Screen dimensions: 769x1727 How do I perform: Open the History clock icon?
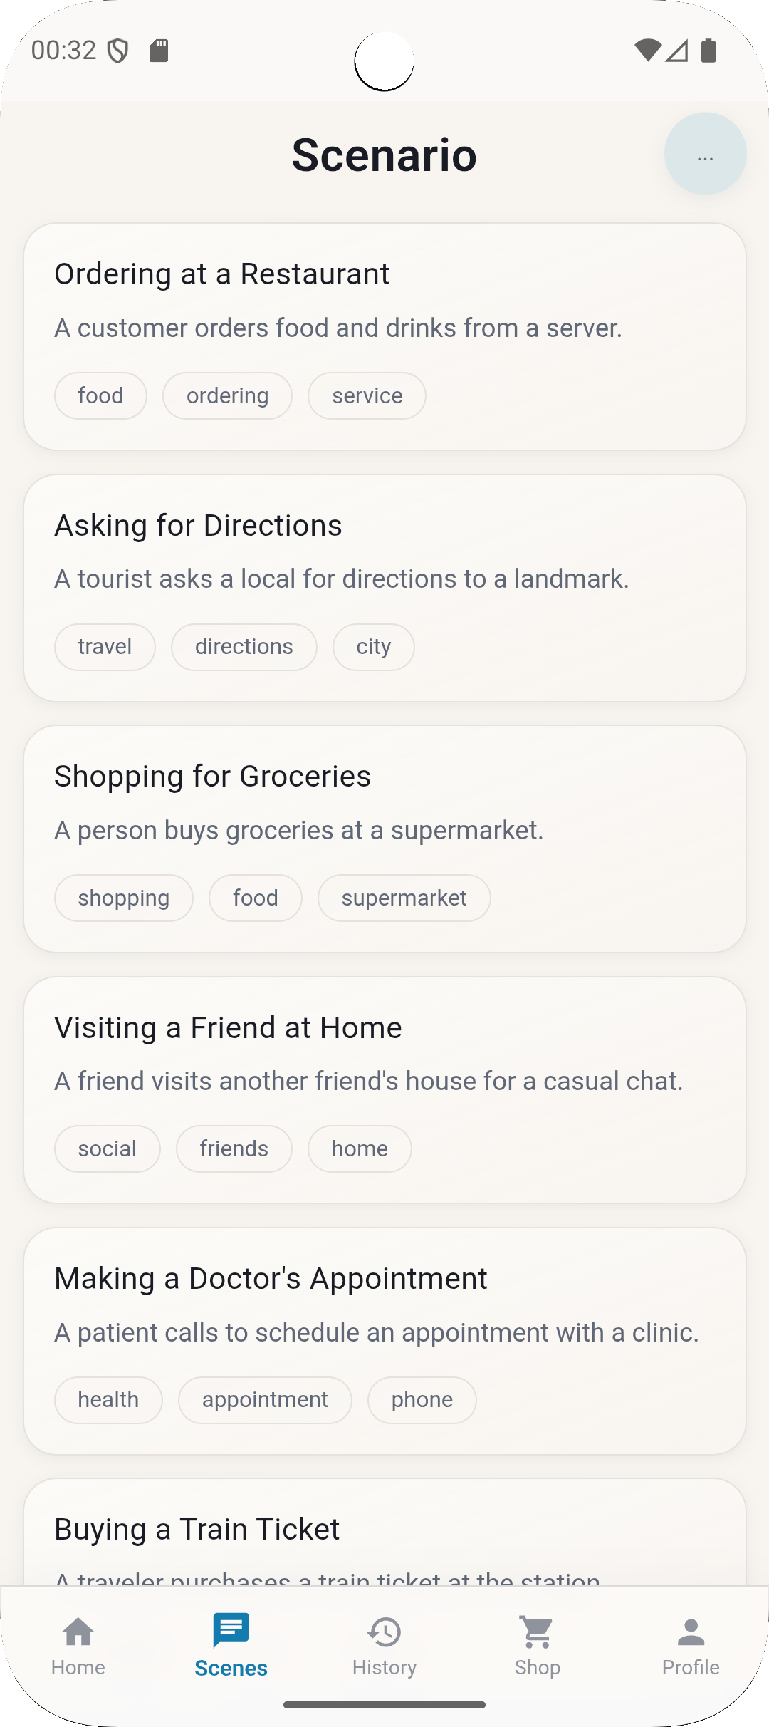click(x=384, y=1632)
